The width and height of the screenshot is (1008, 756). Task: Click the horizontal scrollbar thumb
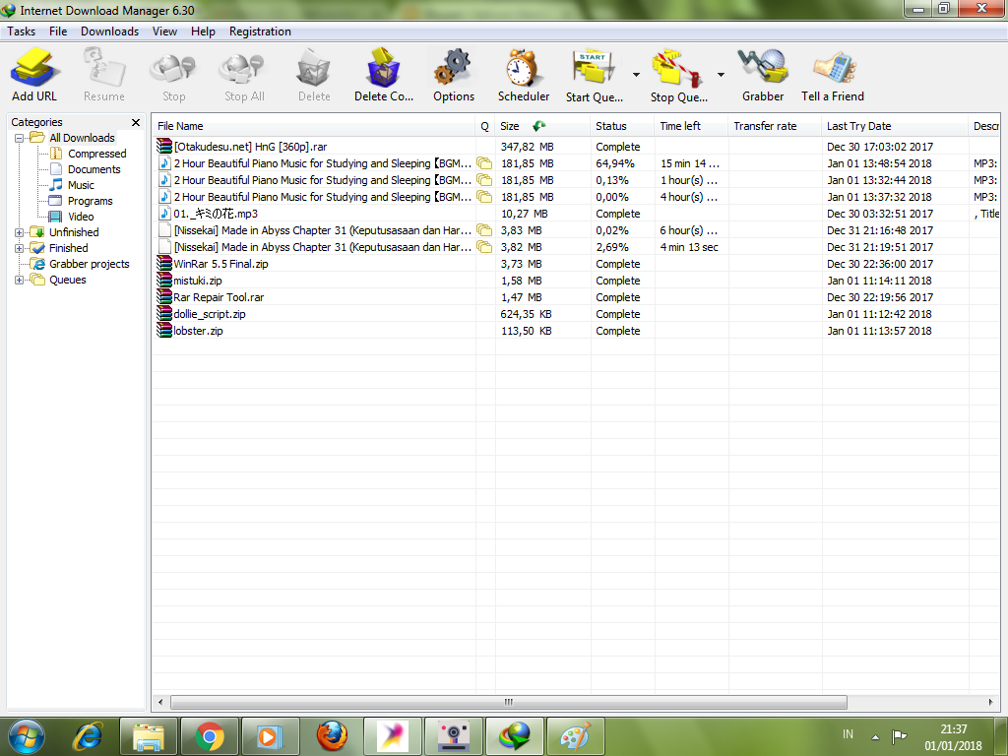[x=509, y=702]
